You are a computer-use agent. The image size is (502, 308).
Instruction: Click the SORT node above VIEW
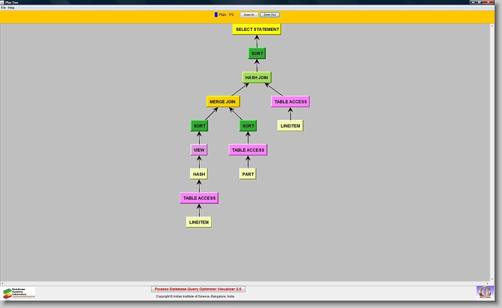(x=199, y=126)
